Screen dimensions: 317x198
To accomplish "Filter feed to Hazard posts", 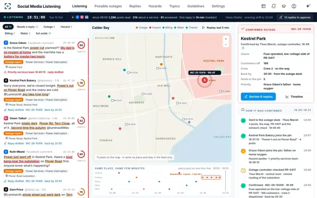I will 66,27.
